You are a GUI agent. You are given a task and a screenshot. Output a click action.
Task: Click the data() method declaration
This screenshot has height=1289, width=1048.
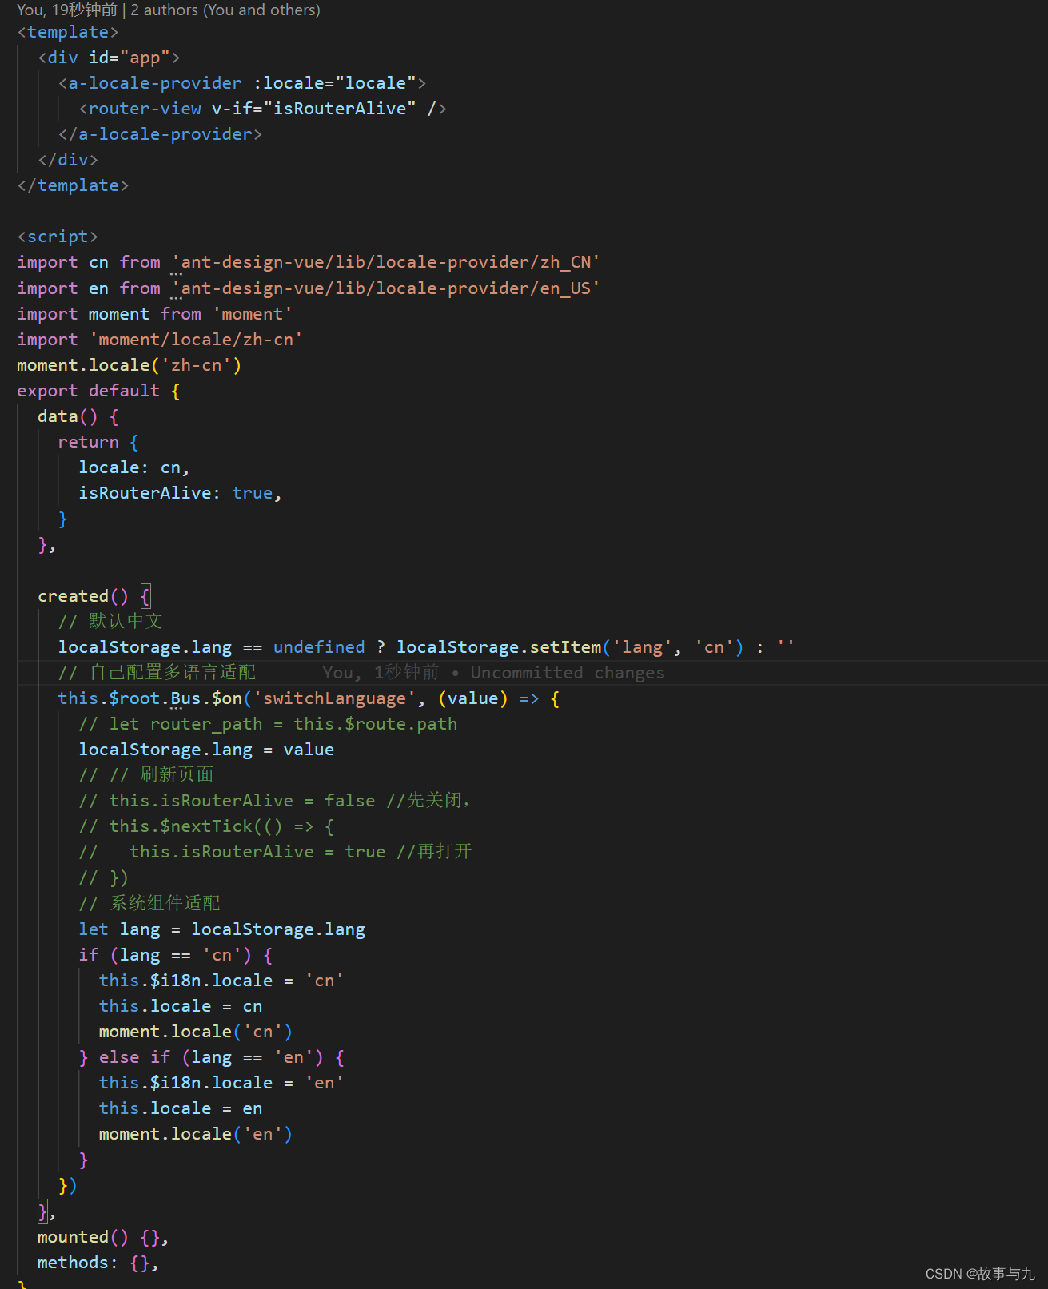(78, 417)
